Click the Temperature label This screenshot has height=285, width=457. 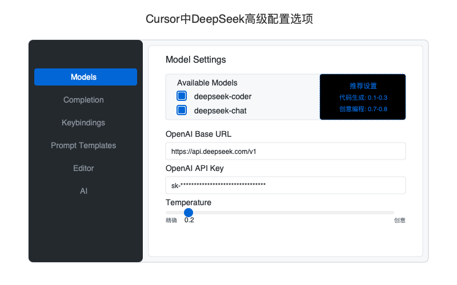189,202
